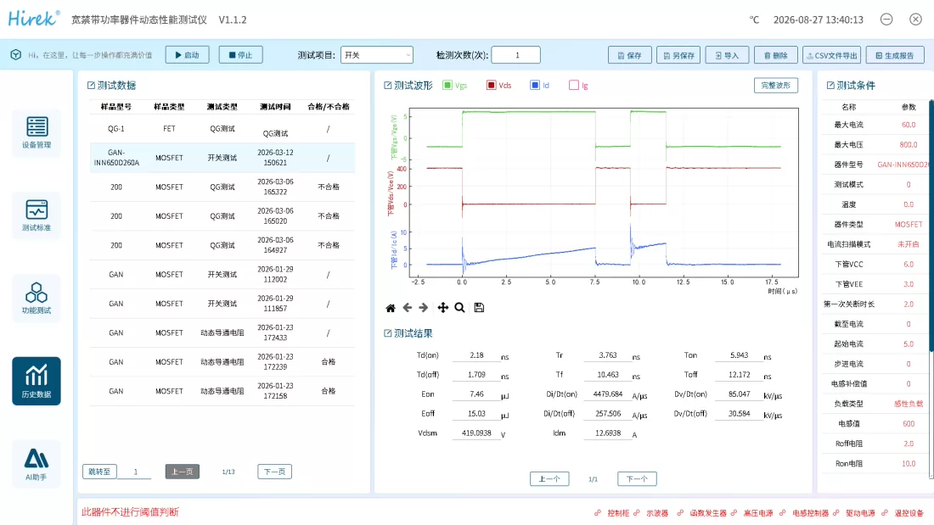Select the row timed 2026-01-29 112002
Image resolution: width=934 pixels, height=525 pixels.
[222, 275]
